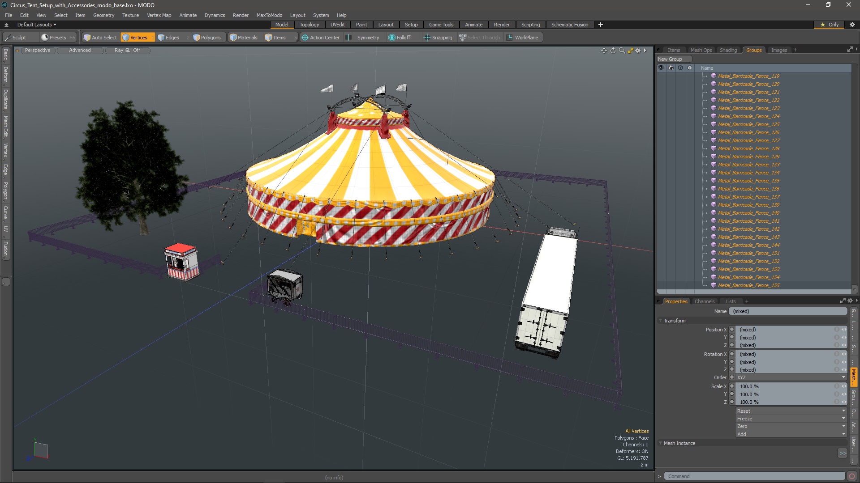Open the Action Center options
Viewport: 860px width, 483px height.
click(321, 38)
